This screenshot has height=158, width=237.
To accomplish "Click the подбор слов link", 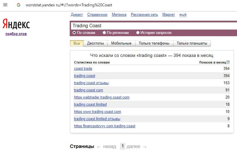I will tap(16, 34).
